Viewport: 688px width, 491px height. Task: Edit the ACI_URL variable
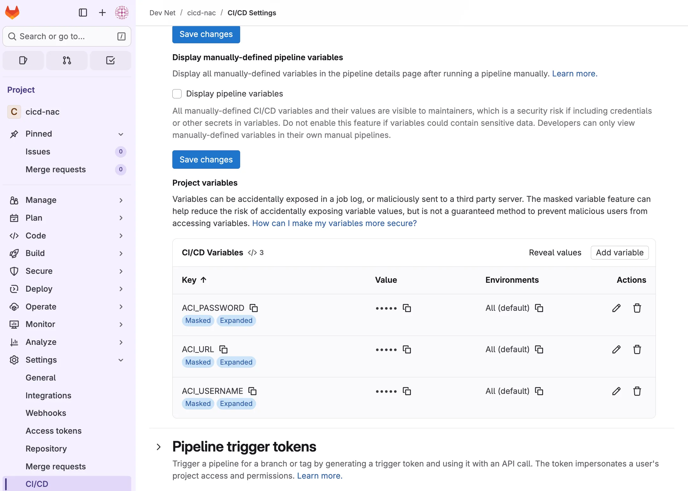pyautogui.click(x=616, y=350)
